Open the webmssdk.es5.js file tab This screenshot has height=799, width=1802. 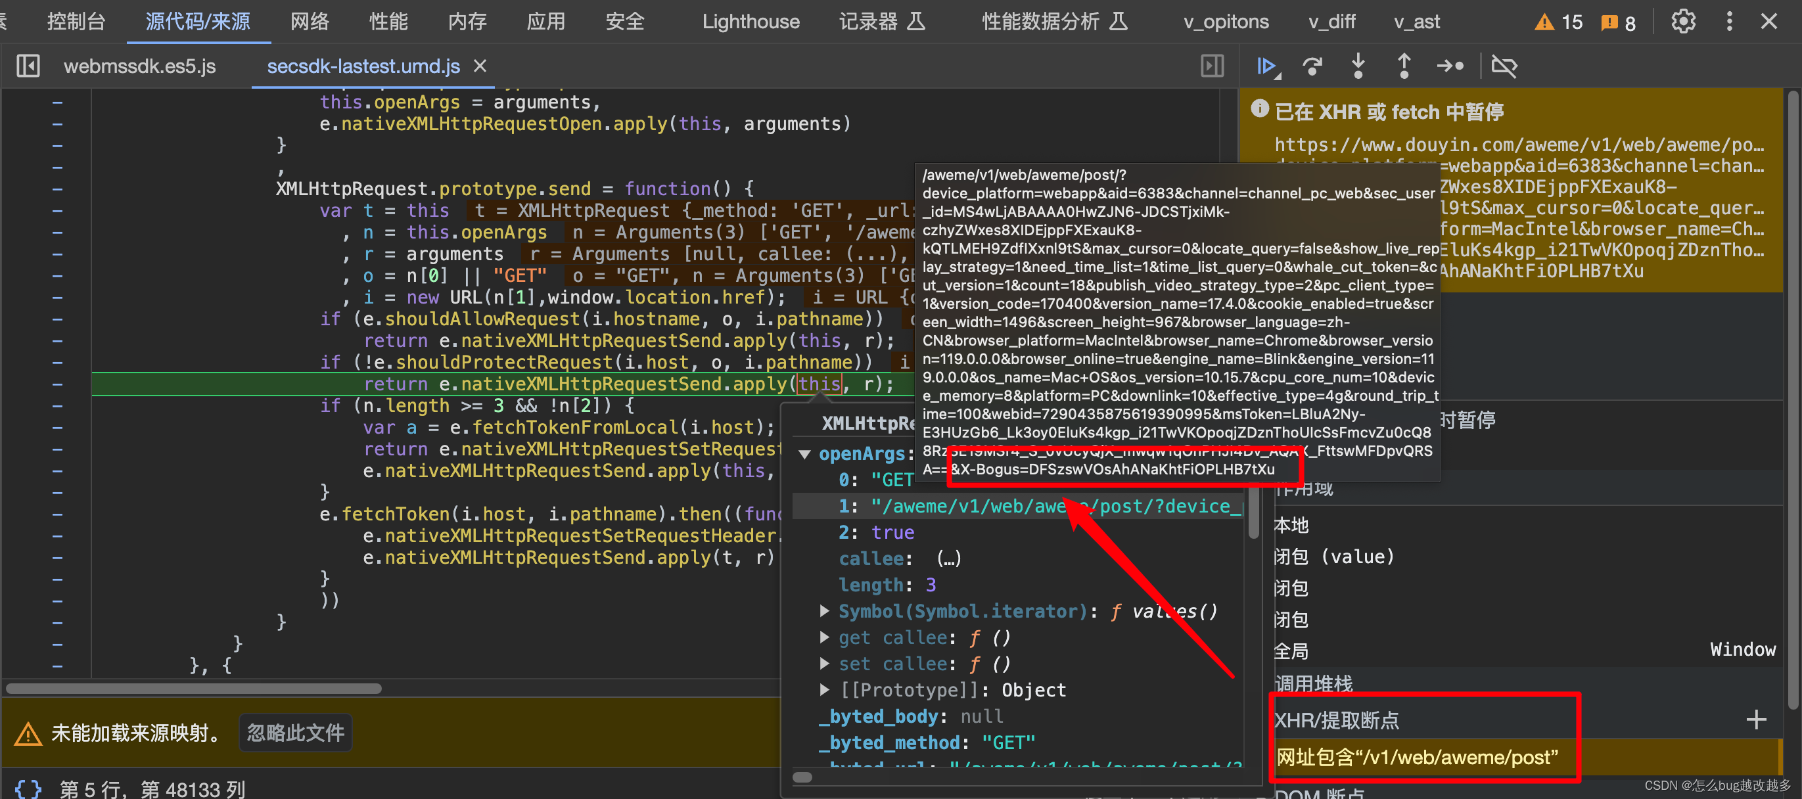[x=139, y=66]
